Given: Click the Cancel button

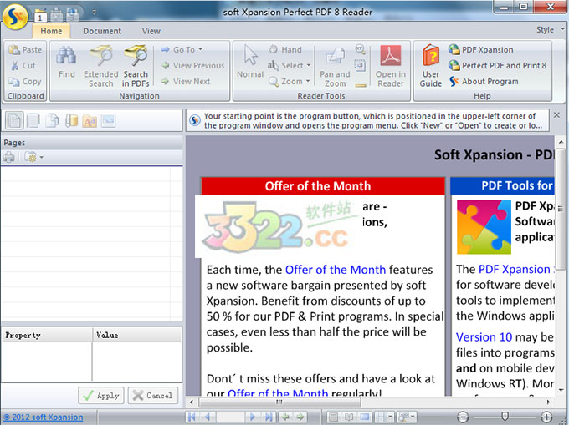Looking at the screenshot, I should click(x=153, y=395).
